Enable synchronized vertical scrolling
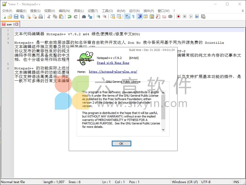Screen dimensions: 246x185 pyautogui.click(x=113, y=16)
